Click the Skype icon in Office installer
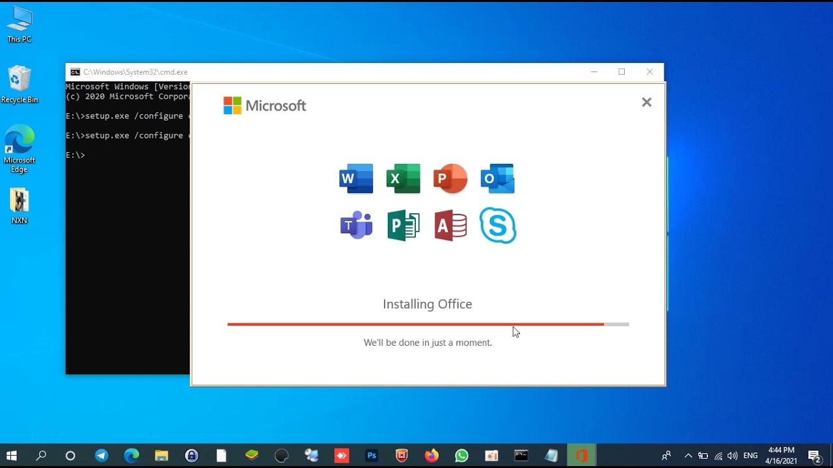The height and width of the screenshot is (468, 833). [x=498, y=226]
